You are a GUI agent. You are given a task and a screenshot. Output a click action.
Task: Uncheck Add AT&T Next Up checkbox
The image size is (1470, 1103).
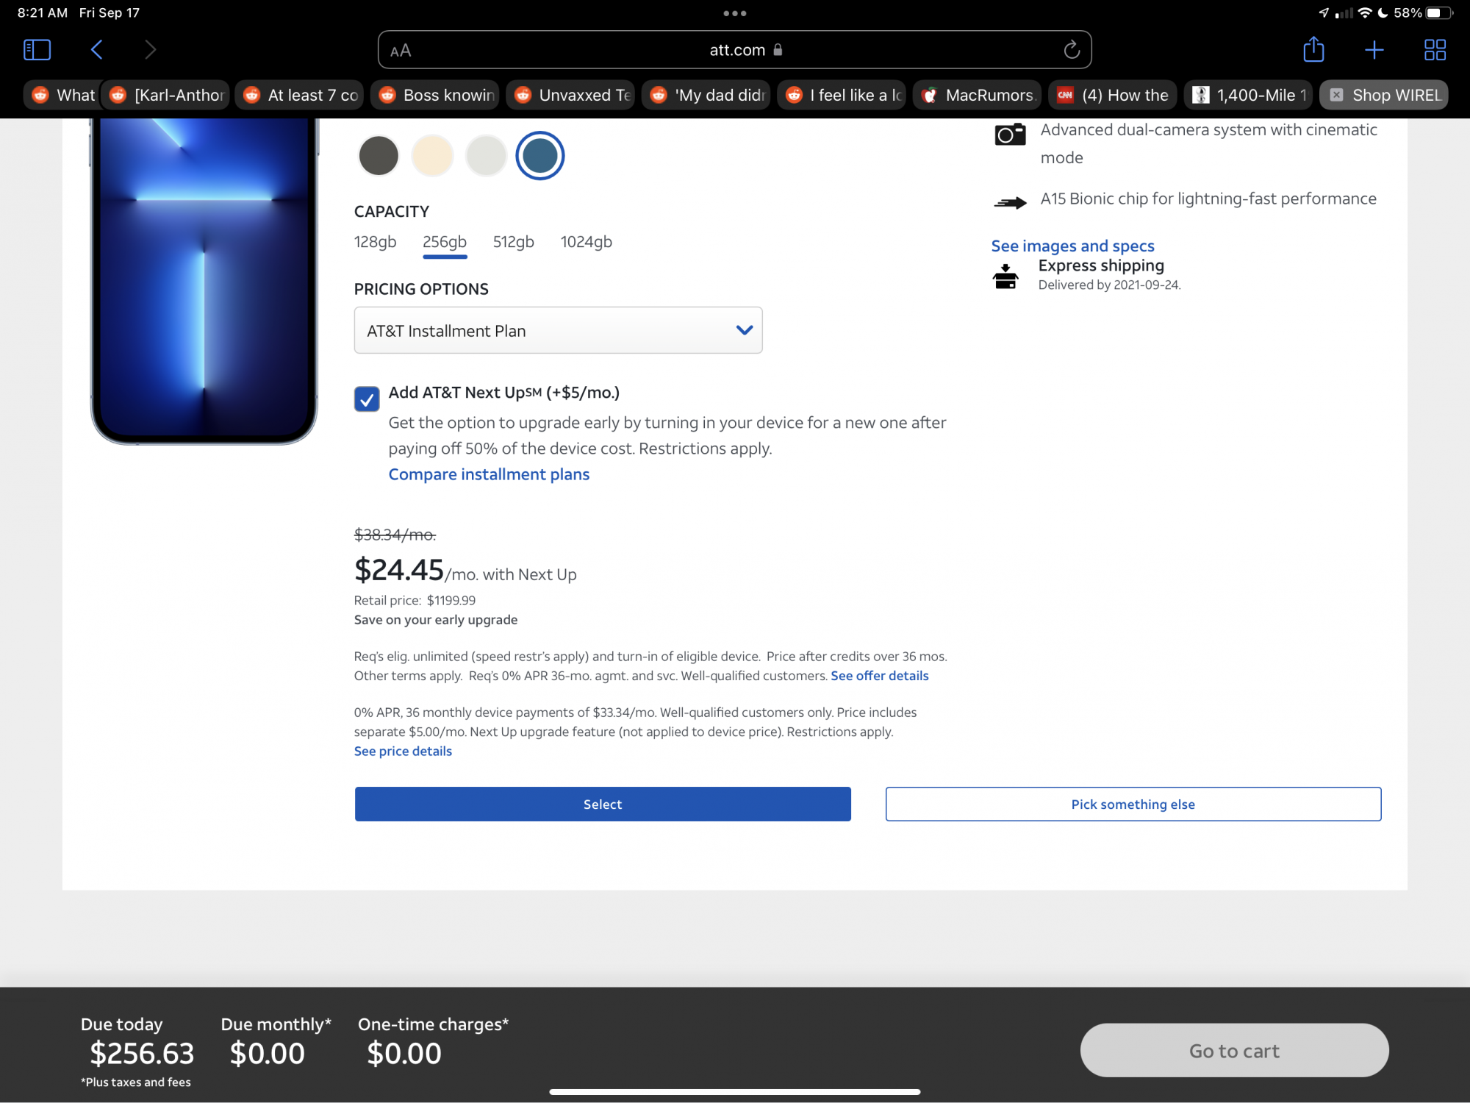tap(367, 399)
